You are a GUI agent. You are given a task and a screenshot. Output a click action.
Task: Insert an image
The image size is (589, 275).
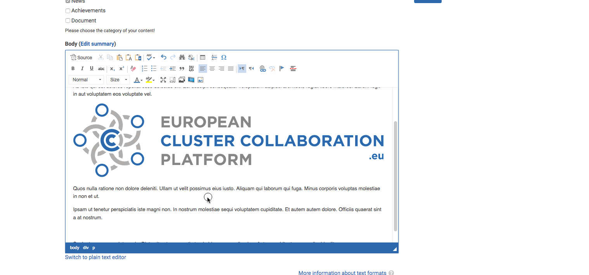[x=200, y=80]
